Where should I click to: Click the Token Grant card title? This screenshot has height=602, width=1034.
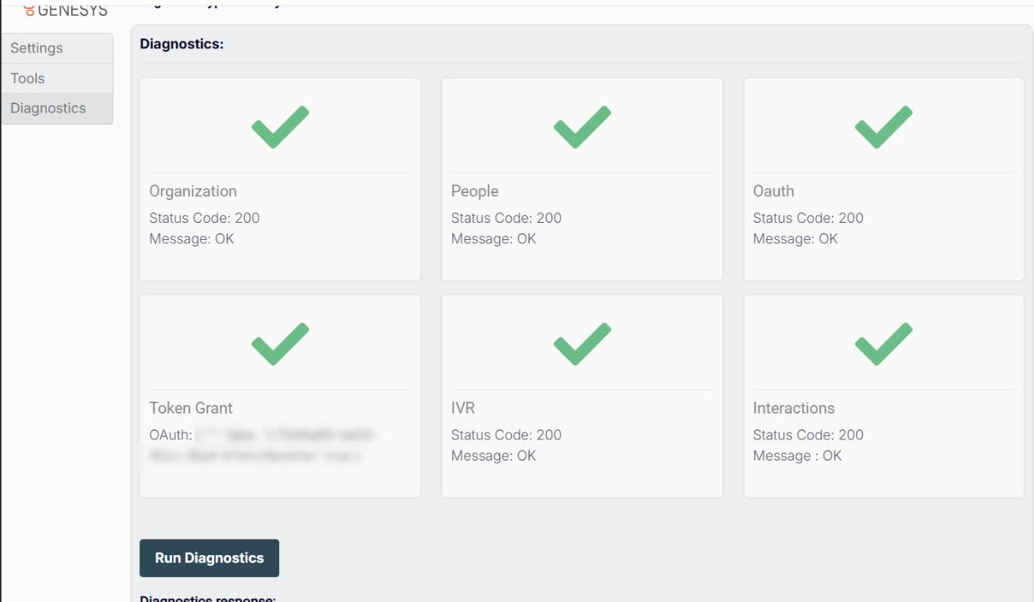click(191, 408)
